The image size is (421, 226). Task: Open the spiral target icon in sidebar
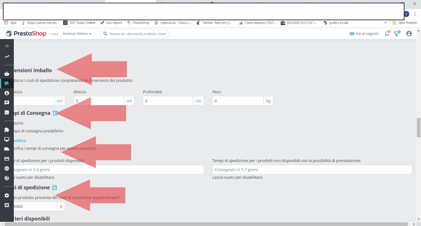point(7,178)
